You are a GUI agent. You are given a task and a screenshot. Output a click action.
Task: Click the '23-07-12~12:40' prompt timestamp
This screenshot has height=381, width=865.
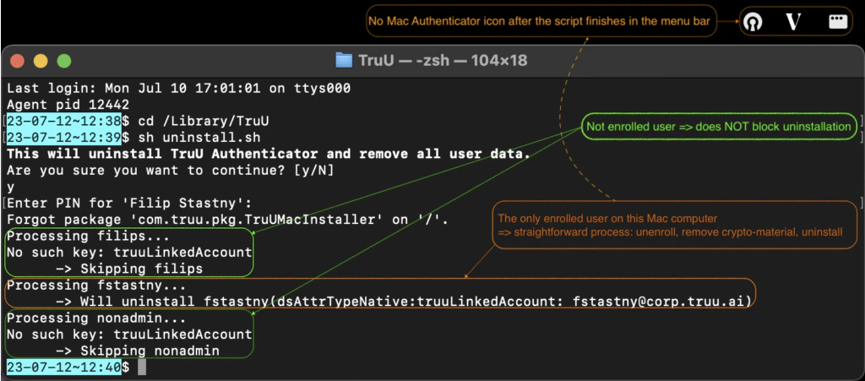(x=64, y=367)
